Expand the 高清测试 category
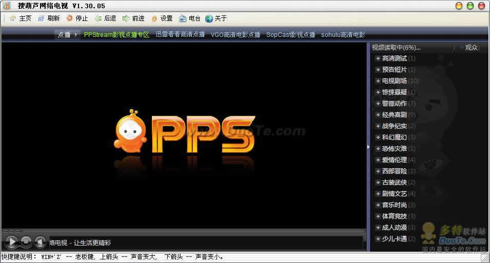 [x=378, y=58]
